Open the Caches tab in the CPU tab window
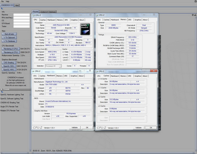Image resolution: width=197 pixels, height=154 pixels. 43,20
